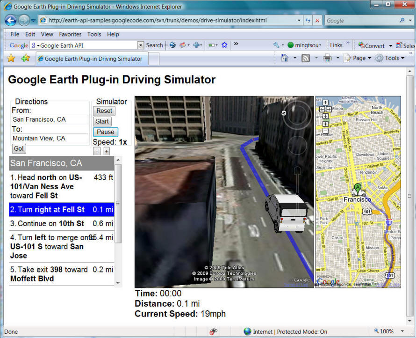The width and height of the screenshot is (416, 338).
Task: Click the directions list scrollbar thumb
Action: pos(118,204)
